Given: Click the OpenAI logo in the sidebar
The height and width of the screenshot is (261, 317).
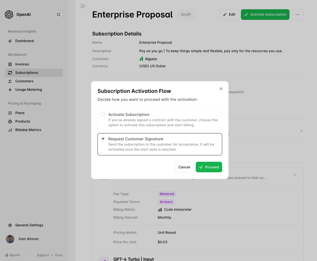Looking at the screenshot, I should pos(9,15).
